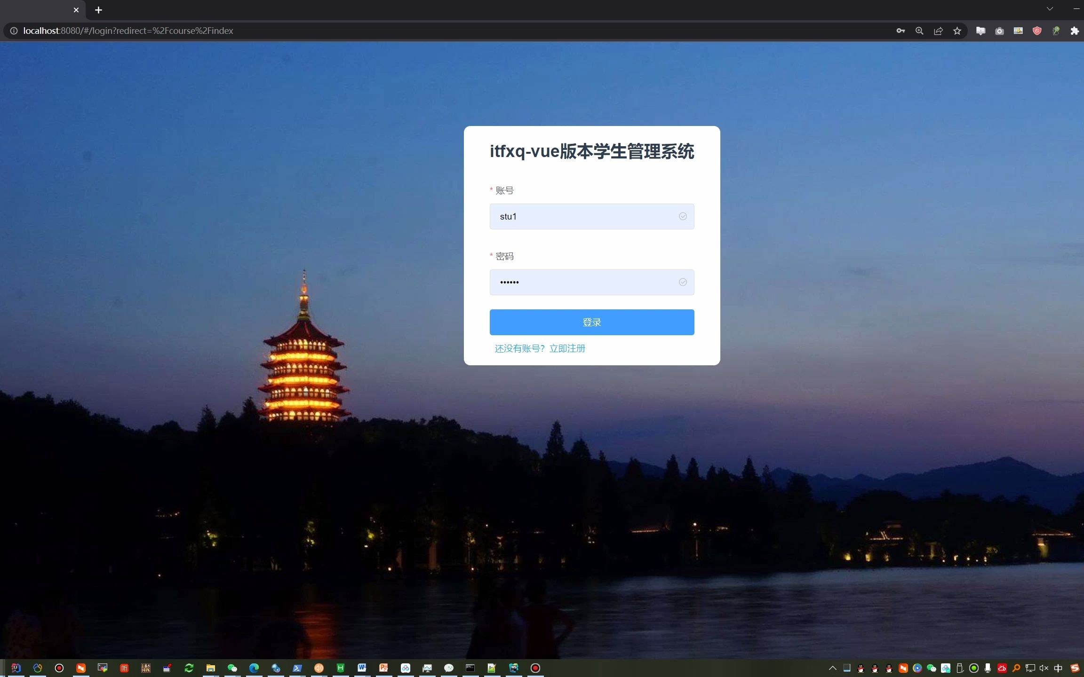1084x677 pixels.
Task: Open Microsoft Word from the taskbar
Action: point(362,668)
